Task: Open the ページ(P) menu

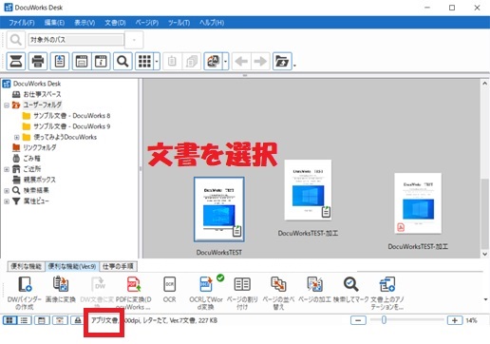Action: 147,23
